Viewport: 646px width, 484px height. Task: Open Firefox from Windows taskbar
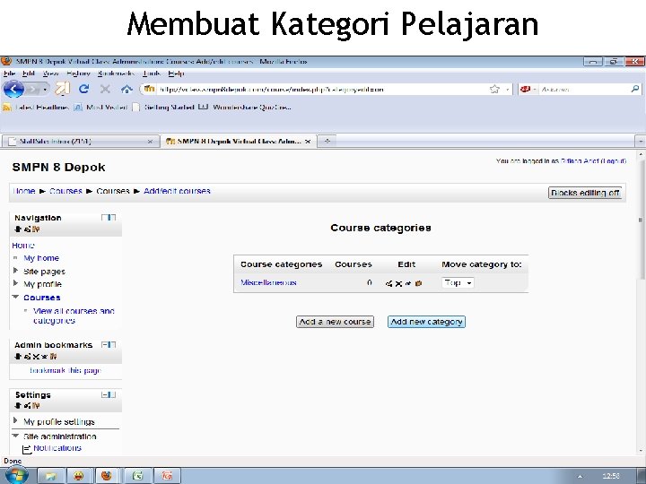click(x=107, y=475)
